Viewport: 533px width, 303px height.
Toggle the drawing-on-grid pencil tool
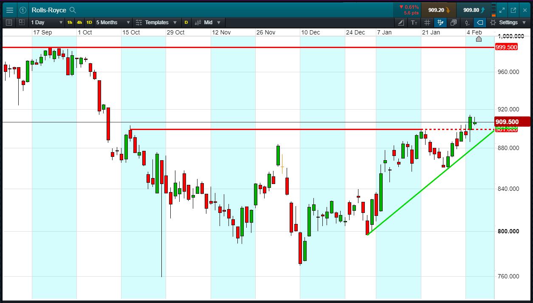(440, 22)
